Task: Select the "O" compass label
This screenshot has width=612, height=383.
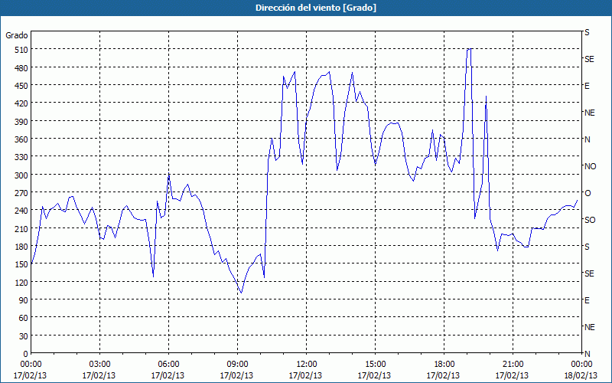Action: (588, 193)
